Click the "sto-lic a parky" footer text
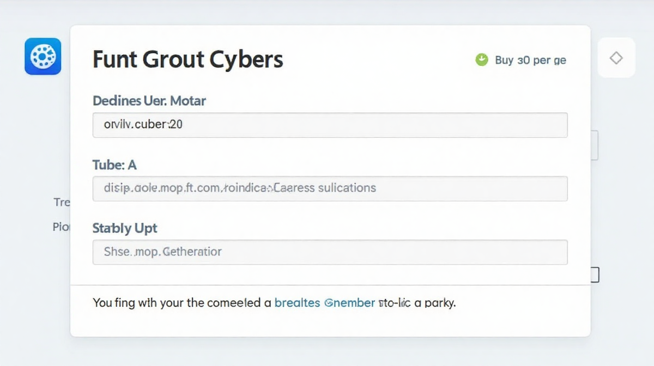 point(416,302)
